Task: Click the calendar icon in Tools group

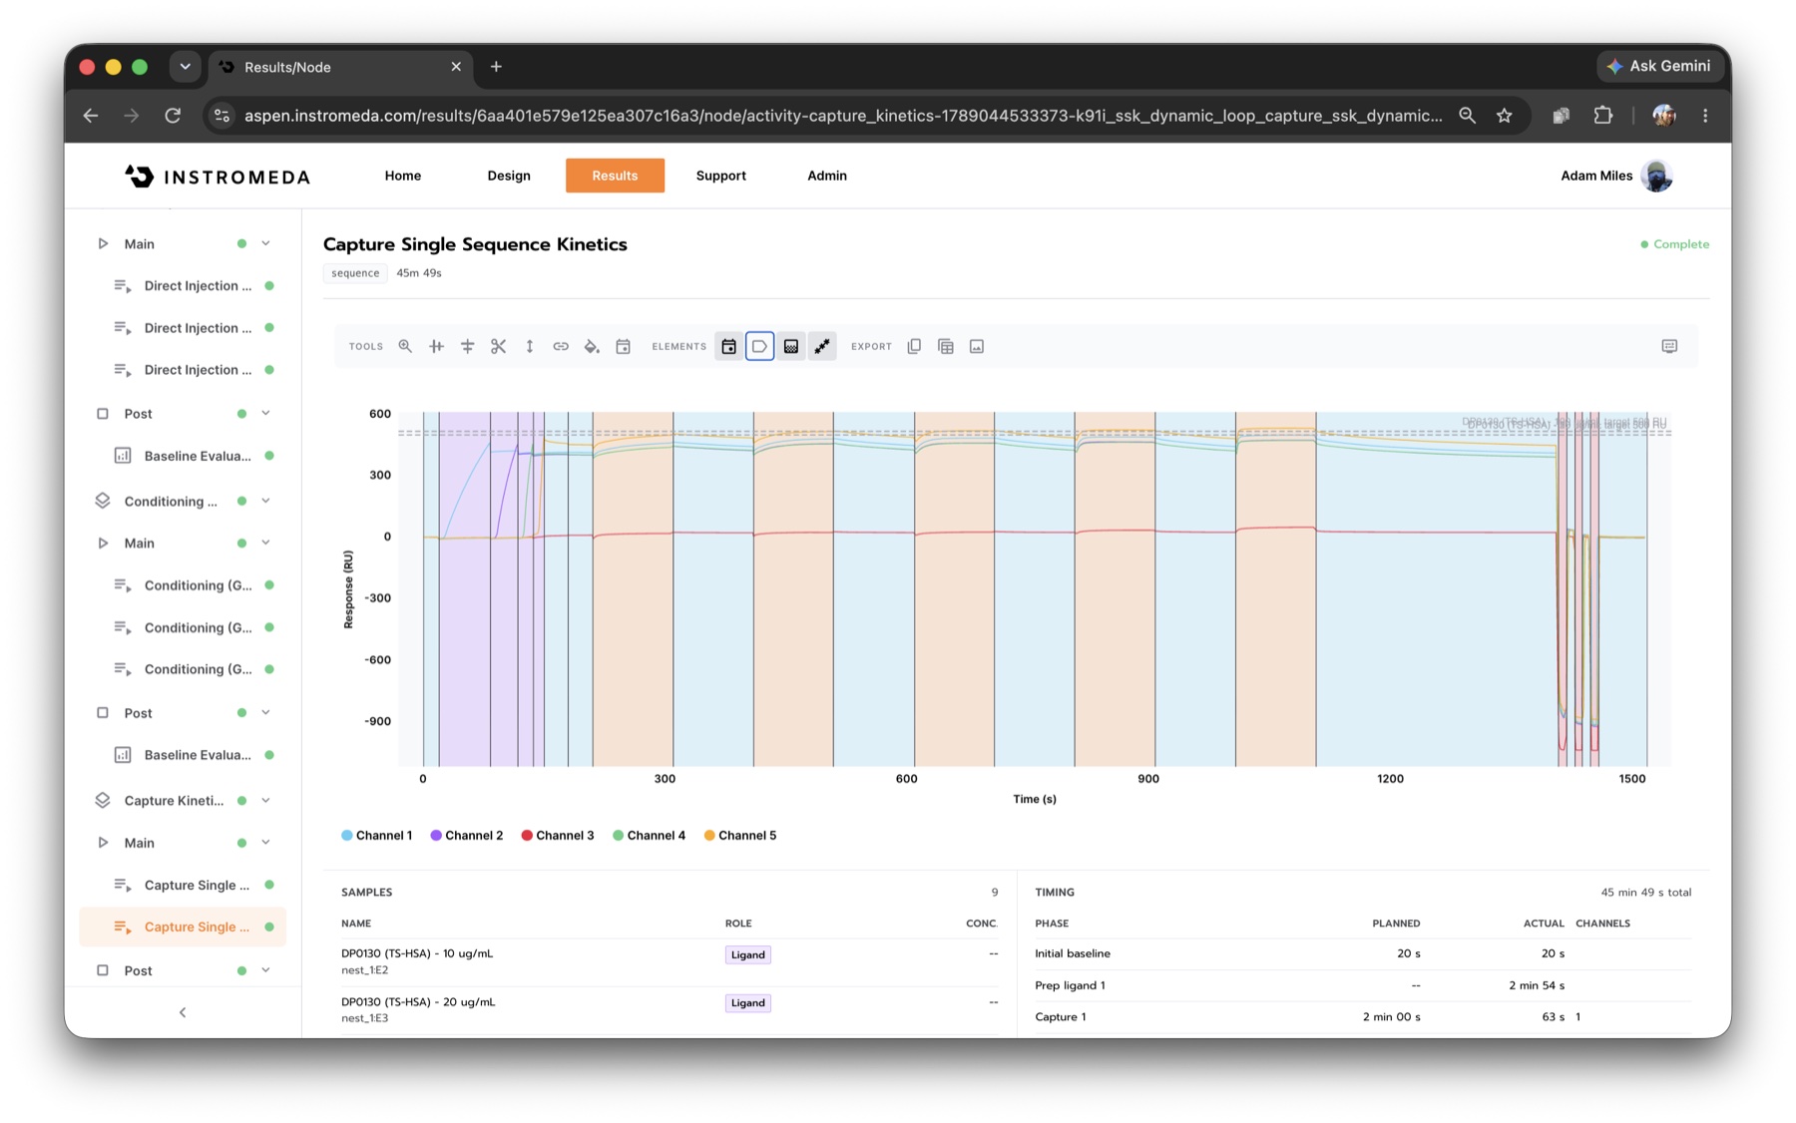Action: tap(623, 346)
